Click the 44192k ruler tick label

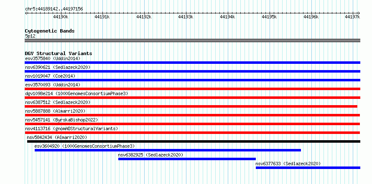tap(144, 17)
